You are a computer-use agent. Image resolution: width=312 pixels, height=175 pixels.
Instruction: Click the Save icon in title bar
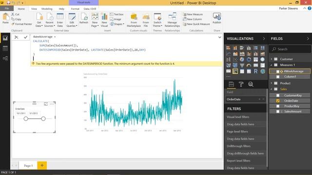click(8, 3)
